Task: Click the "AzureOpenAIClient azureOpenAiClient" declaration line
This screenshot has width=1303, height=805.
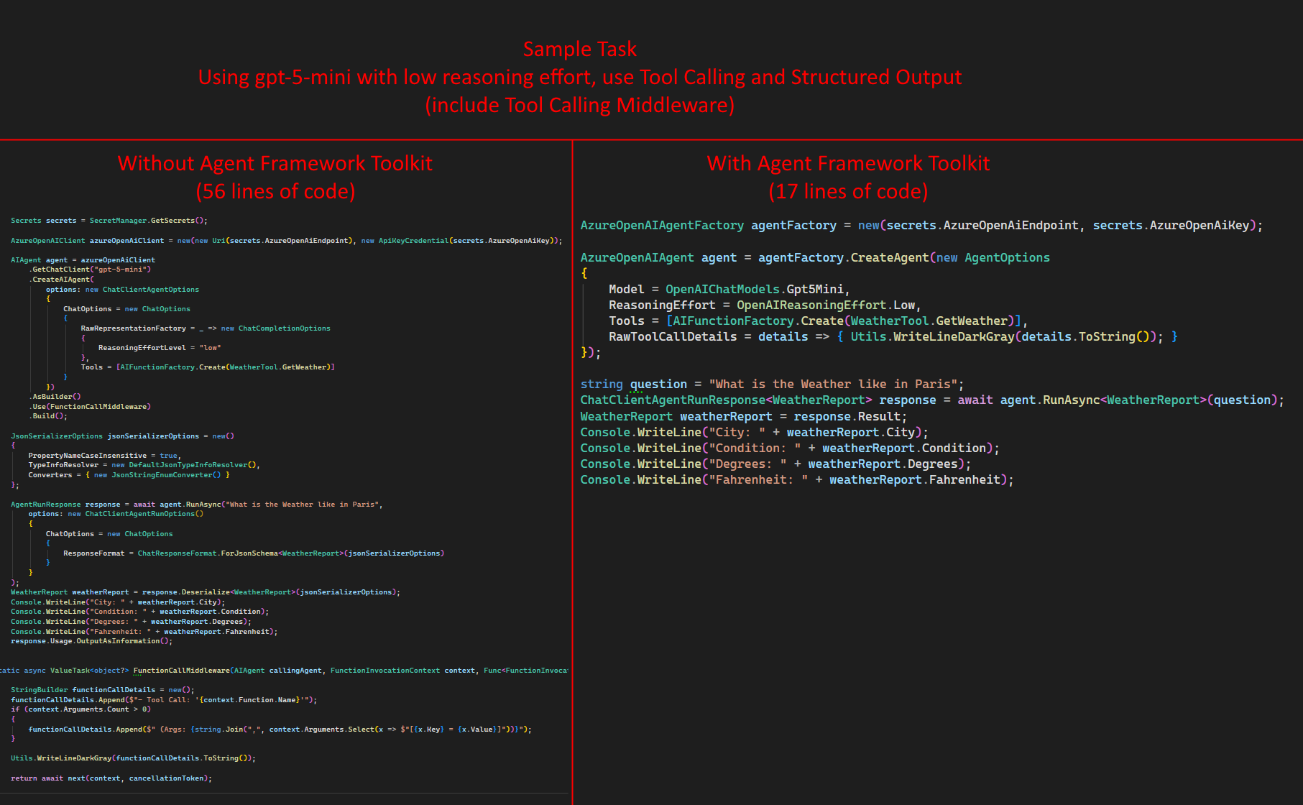Action: click(287, 241)
